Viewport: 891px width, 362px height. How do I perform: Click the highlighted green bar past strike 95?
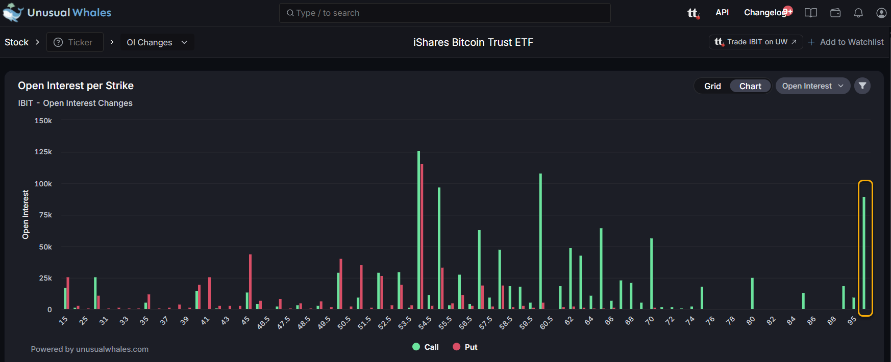864,253
